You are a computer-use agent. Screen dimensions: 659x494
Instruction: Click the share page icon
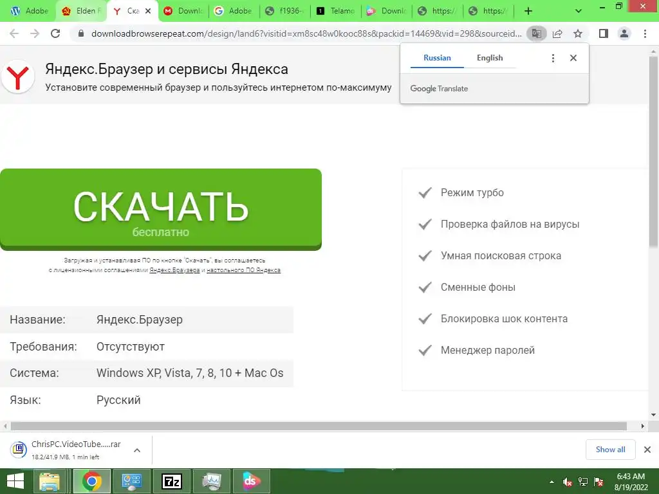click(557, 33)
